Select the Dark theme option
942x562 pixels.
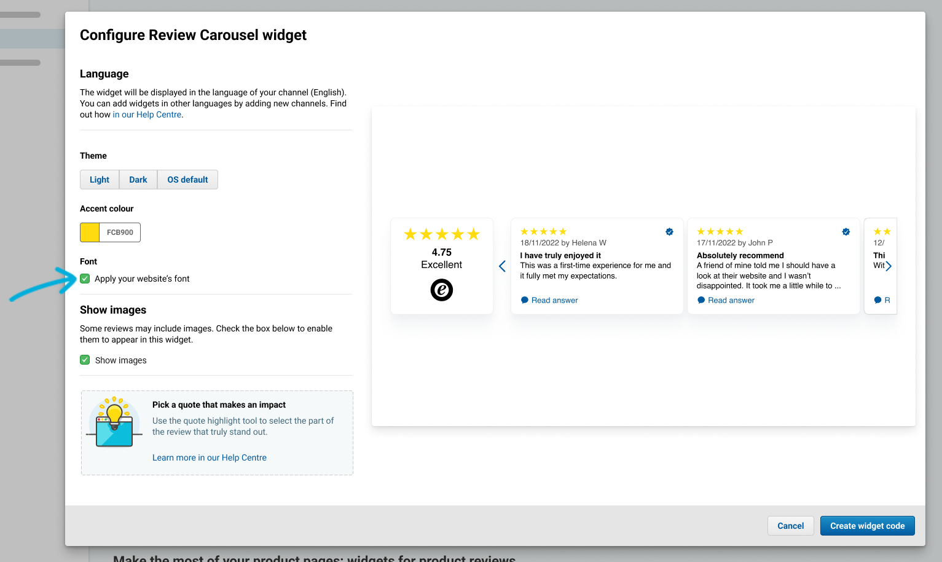[x=138, y=180]
